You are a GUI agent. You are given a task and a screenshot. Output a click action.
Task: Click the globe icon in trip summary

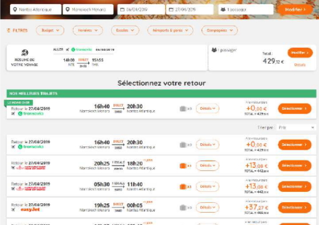25,52
